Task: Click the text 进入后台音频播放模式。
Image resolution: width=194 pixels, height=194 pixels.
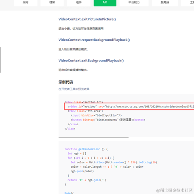Action: [73, 49]
